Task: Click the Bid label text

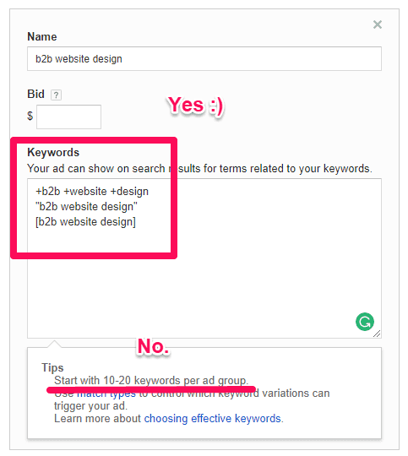Action: pos(35,95)
